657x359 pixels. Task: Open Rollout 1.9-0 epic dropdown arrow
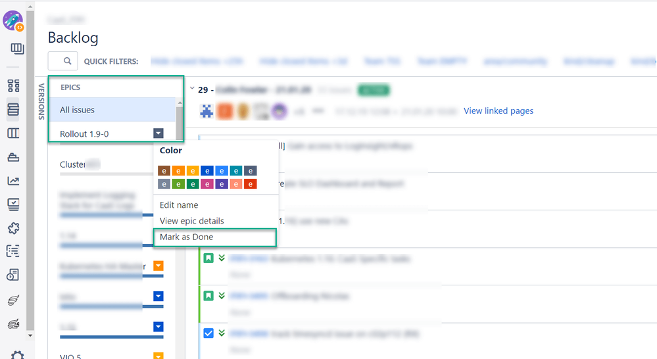click(x=158, y=133)
